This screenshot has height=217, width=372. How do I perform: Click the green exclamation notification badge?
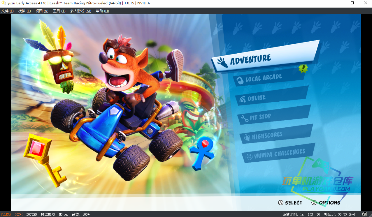[303, 68]
